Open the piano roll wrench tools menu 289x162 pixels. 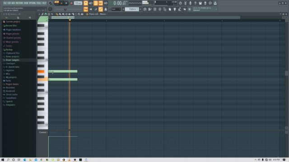pyautogui.click(x=42, y=14)
